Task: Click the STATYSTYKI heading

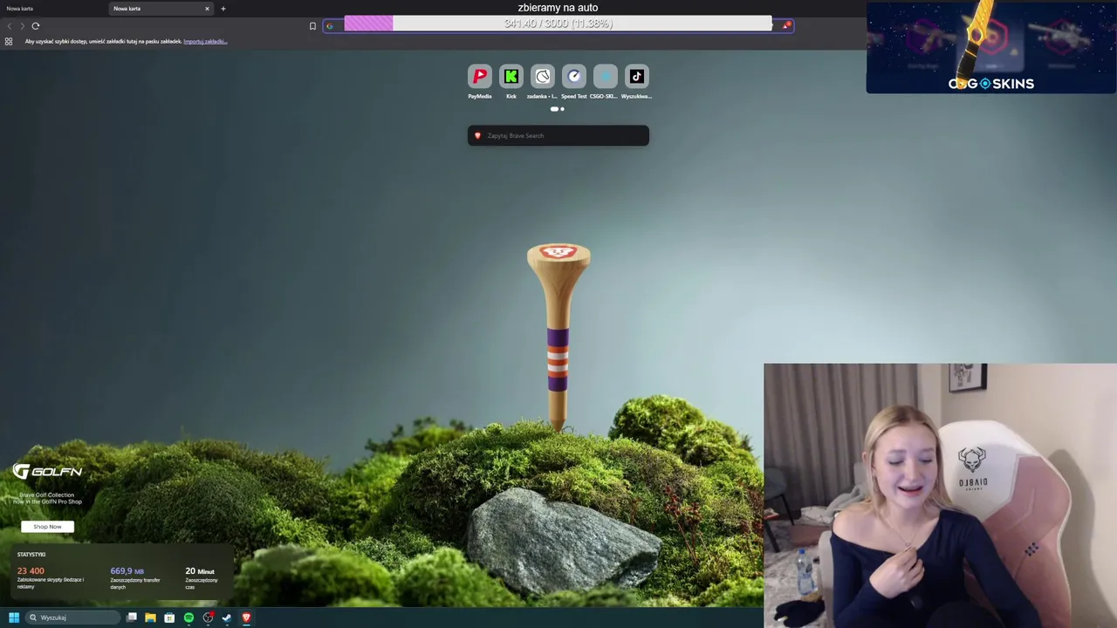Action: (x=31, y=554)
